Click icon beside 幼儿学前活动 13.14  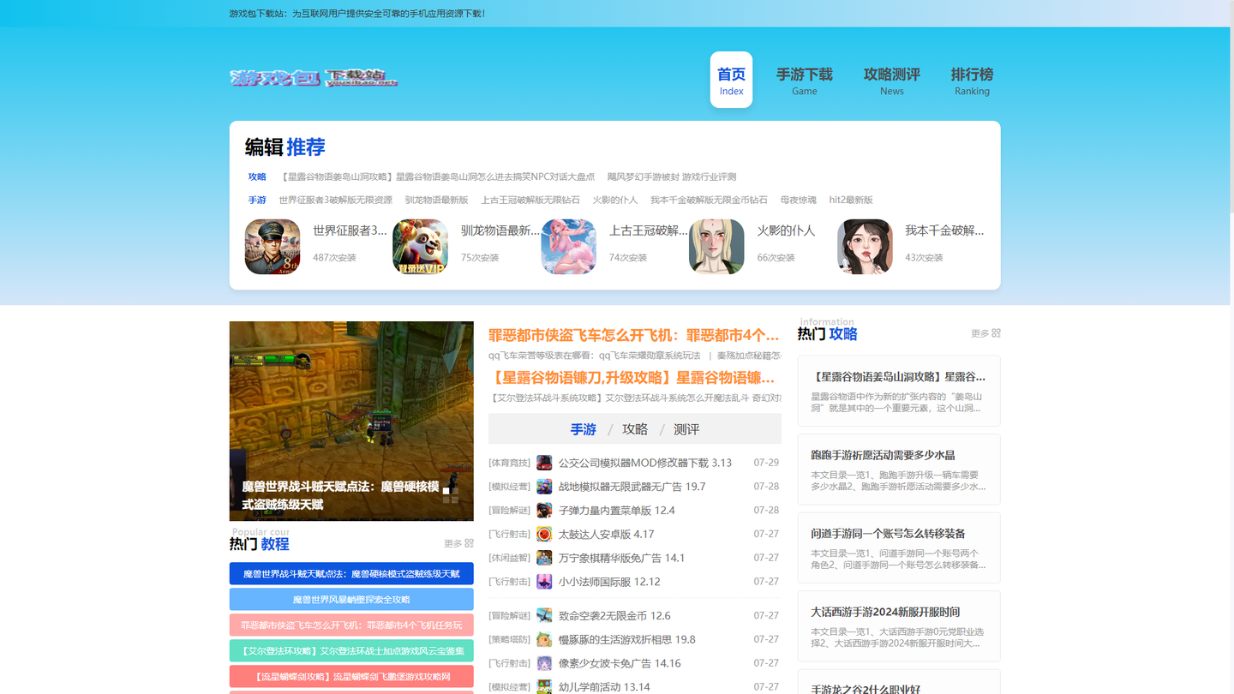(x=544, y=686)
